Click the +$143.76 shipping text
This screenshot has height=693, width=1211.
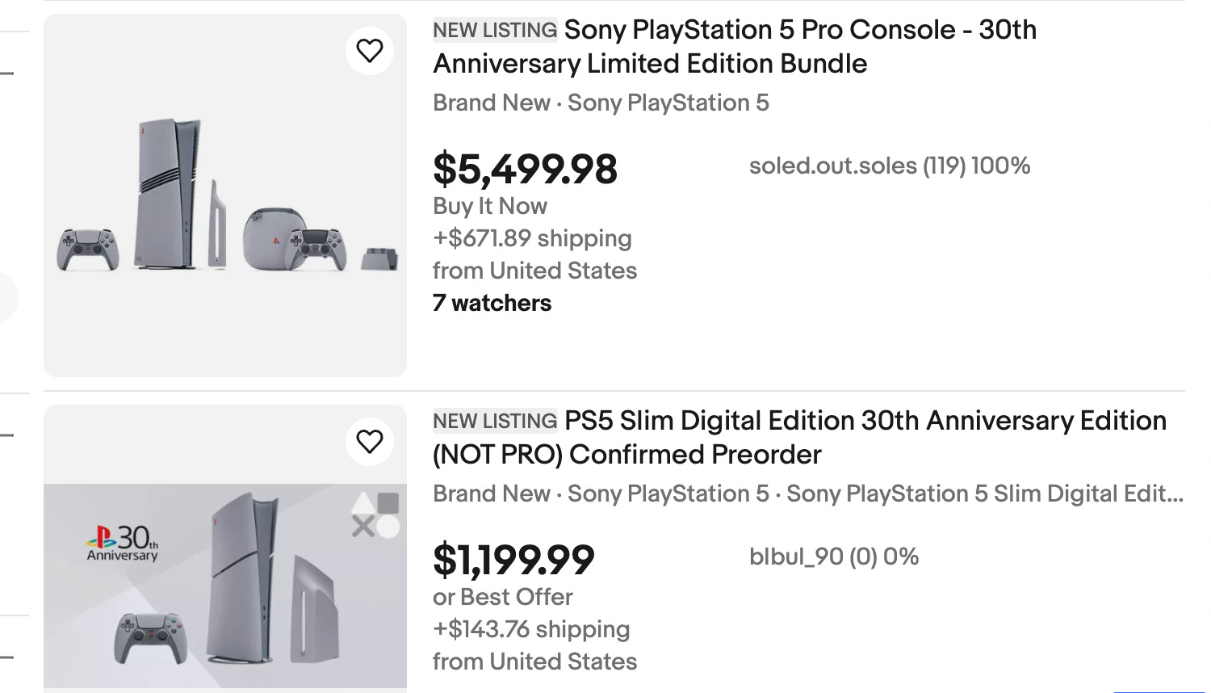[x=531, y=630]
